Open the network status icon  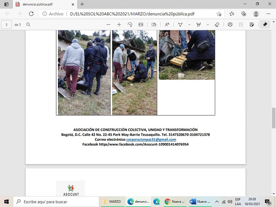224,202
